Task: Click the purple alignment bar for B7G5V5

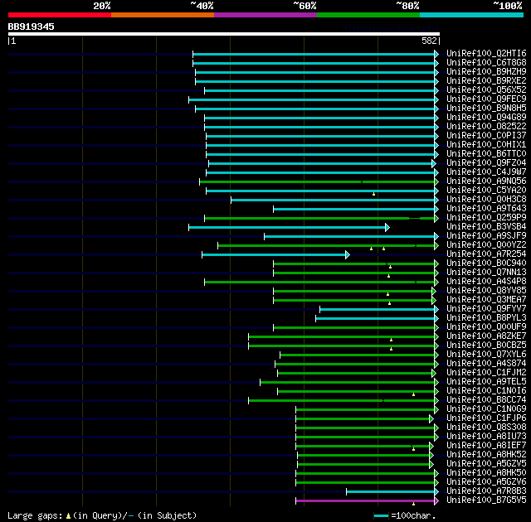Action: [x=365, y=501]
